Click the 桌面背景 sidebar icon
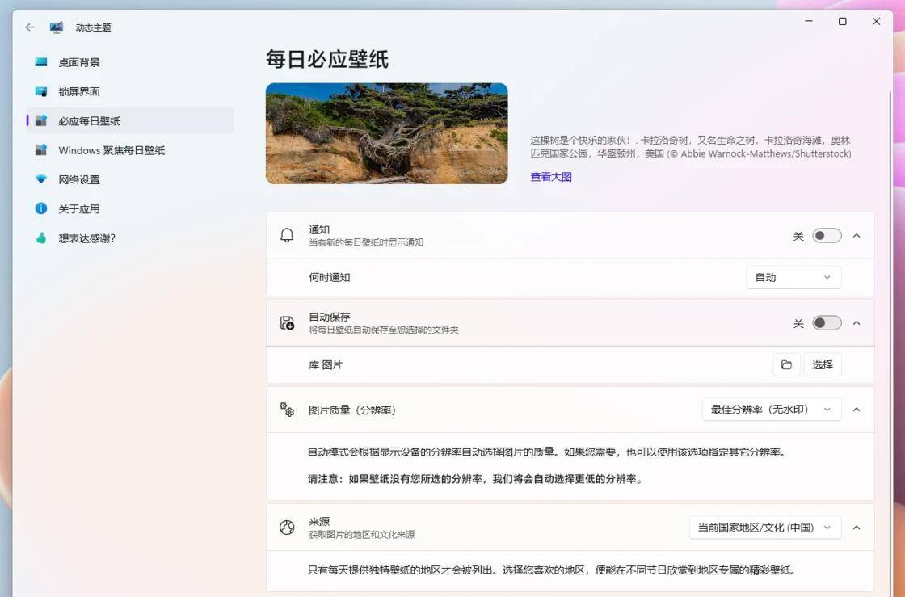 41,62
